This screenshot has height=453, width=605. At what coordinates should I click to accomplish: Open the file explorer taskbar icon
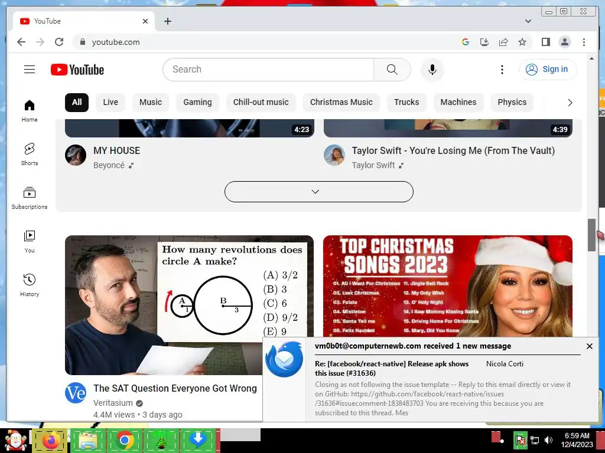(x=87, y=441)
